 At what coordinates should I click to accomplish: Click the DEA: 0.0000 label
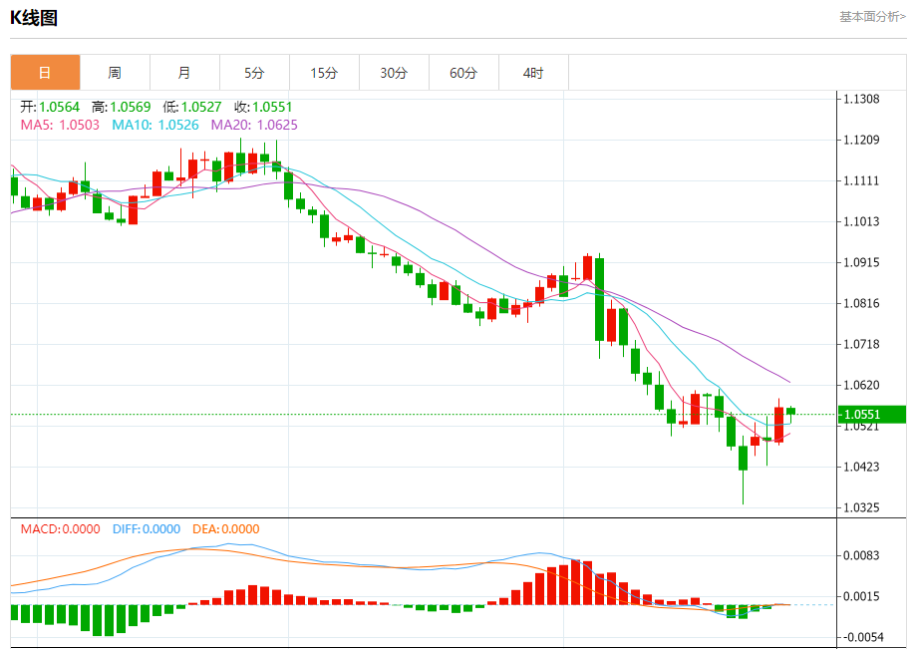click(x=225, y=529)
